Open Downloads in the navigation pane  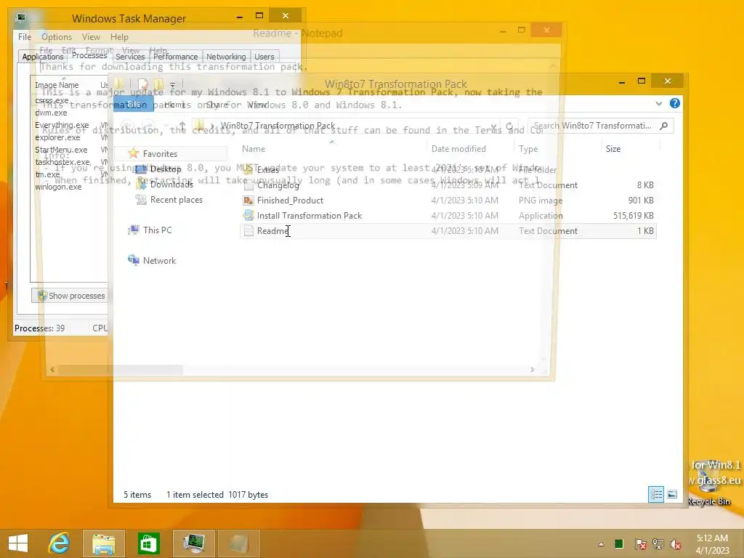point(171,184)
